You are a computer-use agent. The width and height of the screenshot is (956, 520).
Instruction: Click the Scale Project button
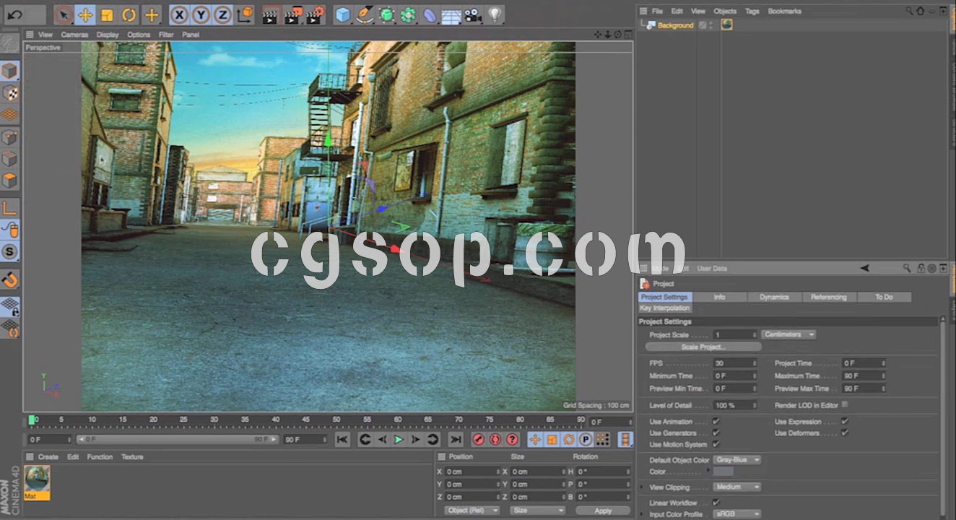pyautogui.click(x=703, y=347)
